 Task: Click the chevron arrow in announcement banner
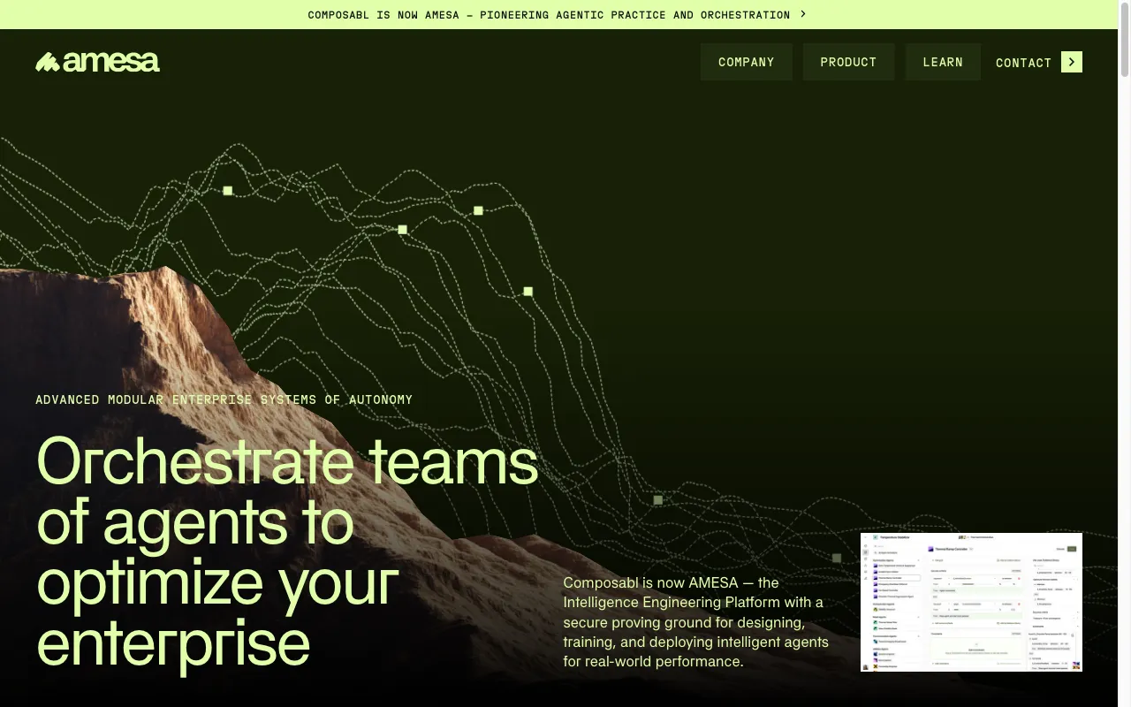[803, 14]
